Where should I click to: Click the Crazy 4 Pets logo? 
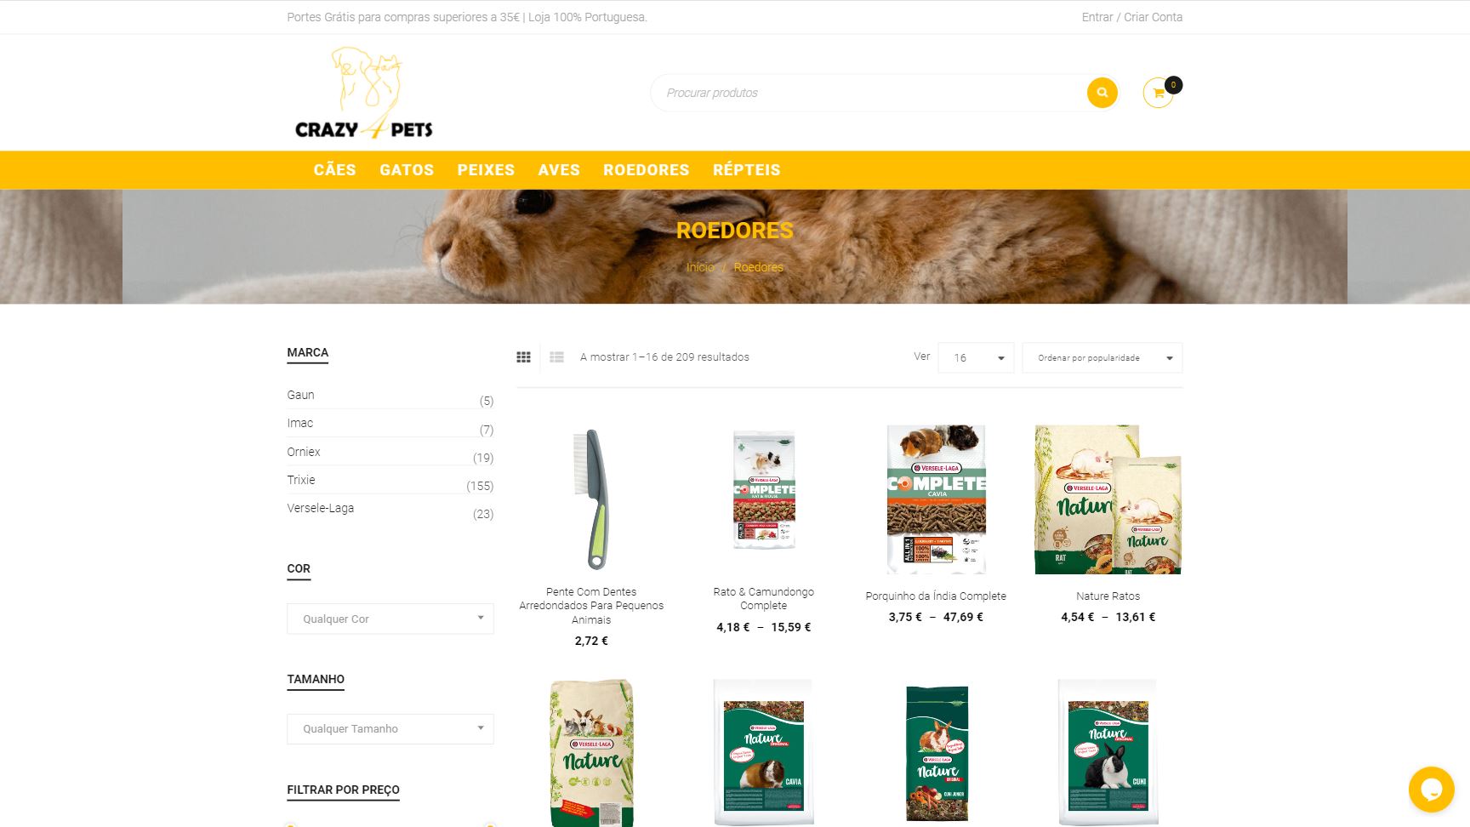[364, 93]
